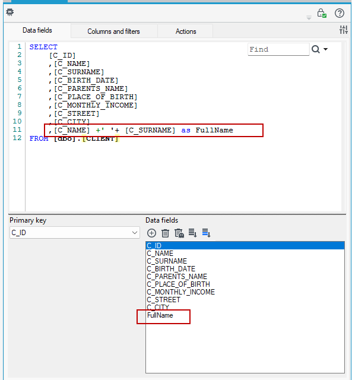Image resolution: width=352 pixels, height=380 pixels.
Task: Click [CLIENT] table name on line 12
Action: (x=100, y=138)
